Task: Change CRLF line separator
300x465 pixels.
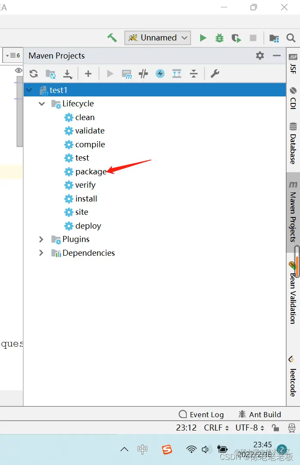Action: (216, 428)
